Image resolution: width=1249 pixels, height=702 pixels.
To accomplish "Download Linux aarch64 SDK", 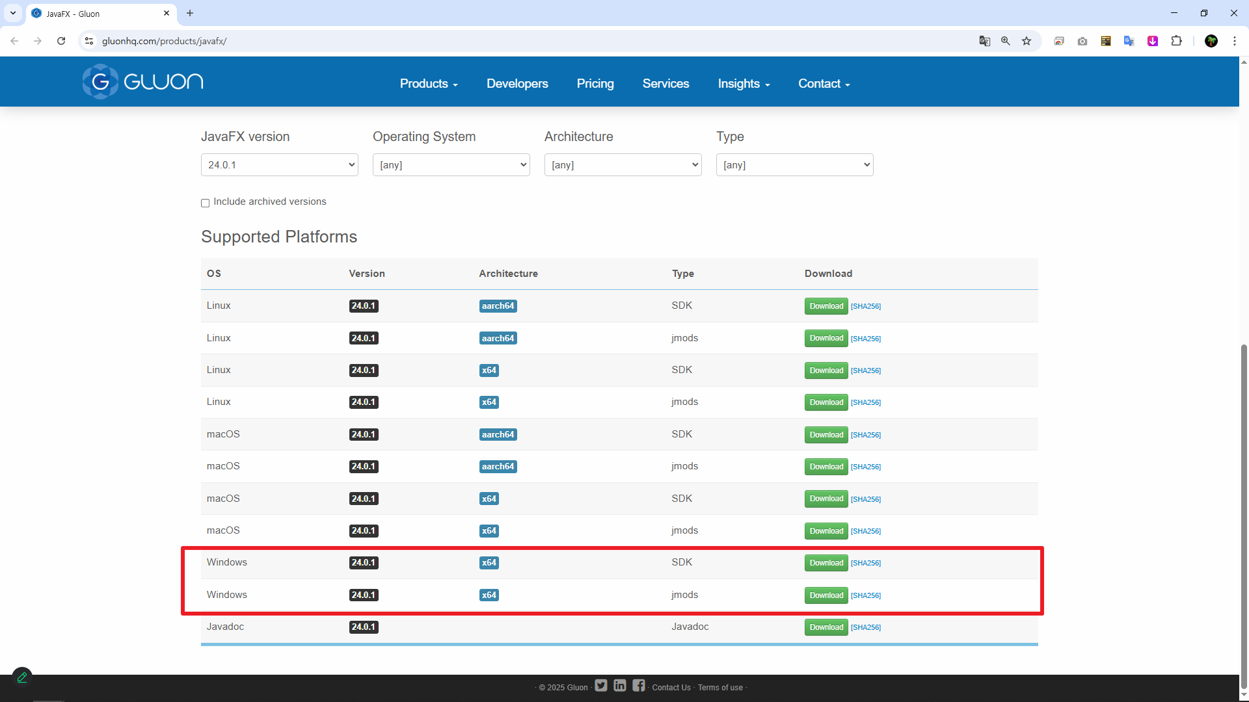I will [826, 306].
